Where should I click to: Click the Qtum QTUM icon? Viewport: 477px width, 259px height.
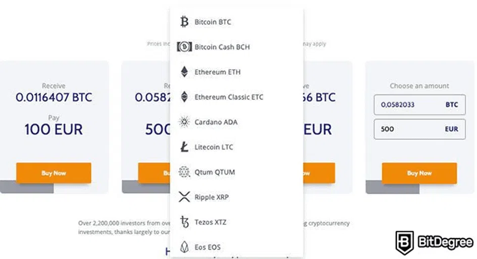click(x=184, y=172)
